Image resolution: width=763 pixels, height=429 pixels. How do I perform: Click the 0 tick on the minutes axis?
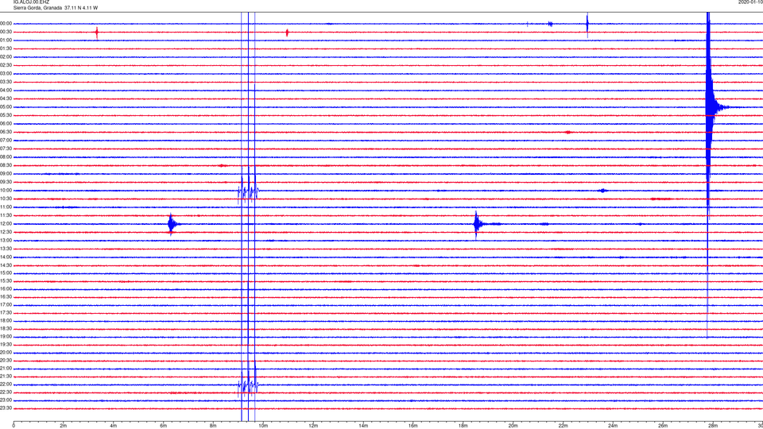14,426
